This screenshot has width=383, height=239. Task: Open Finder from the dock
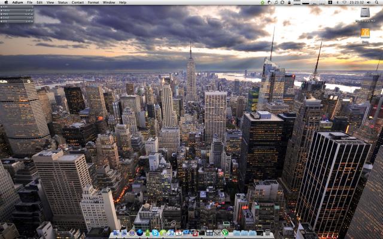(116, 233)
